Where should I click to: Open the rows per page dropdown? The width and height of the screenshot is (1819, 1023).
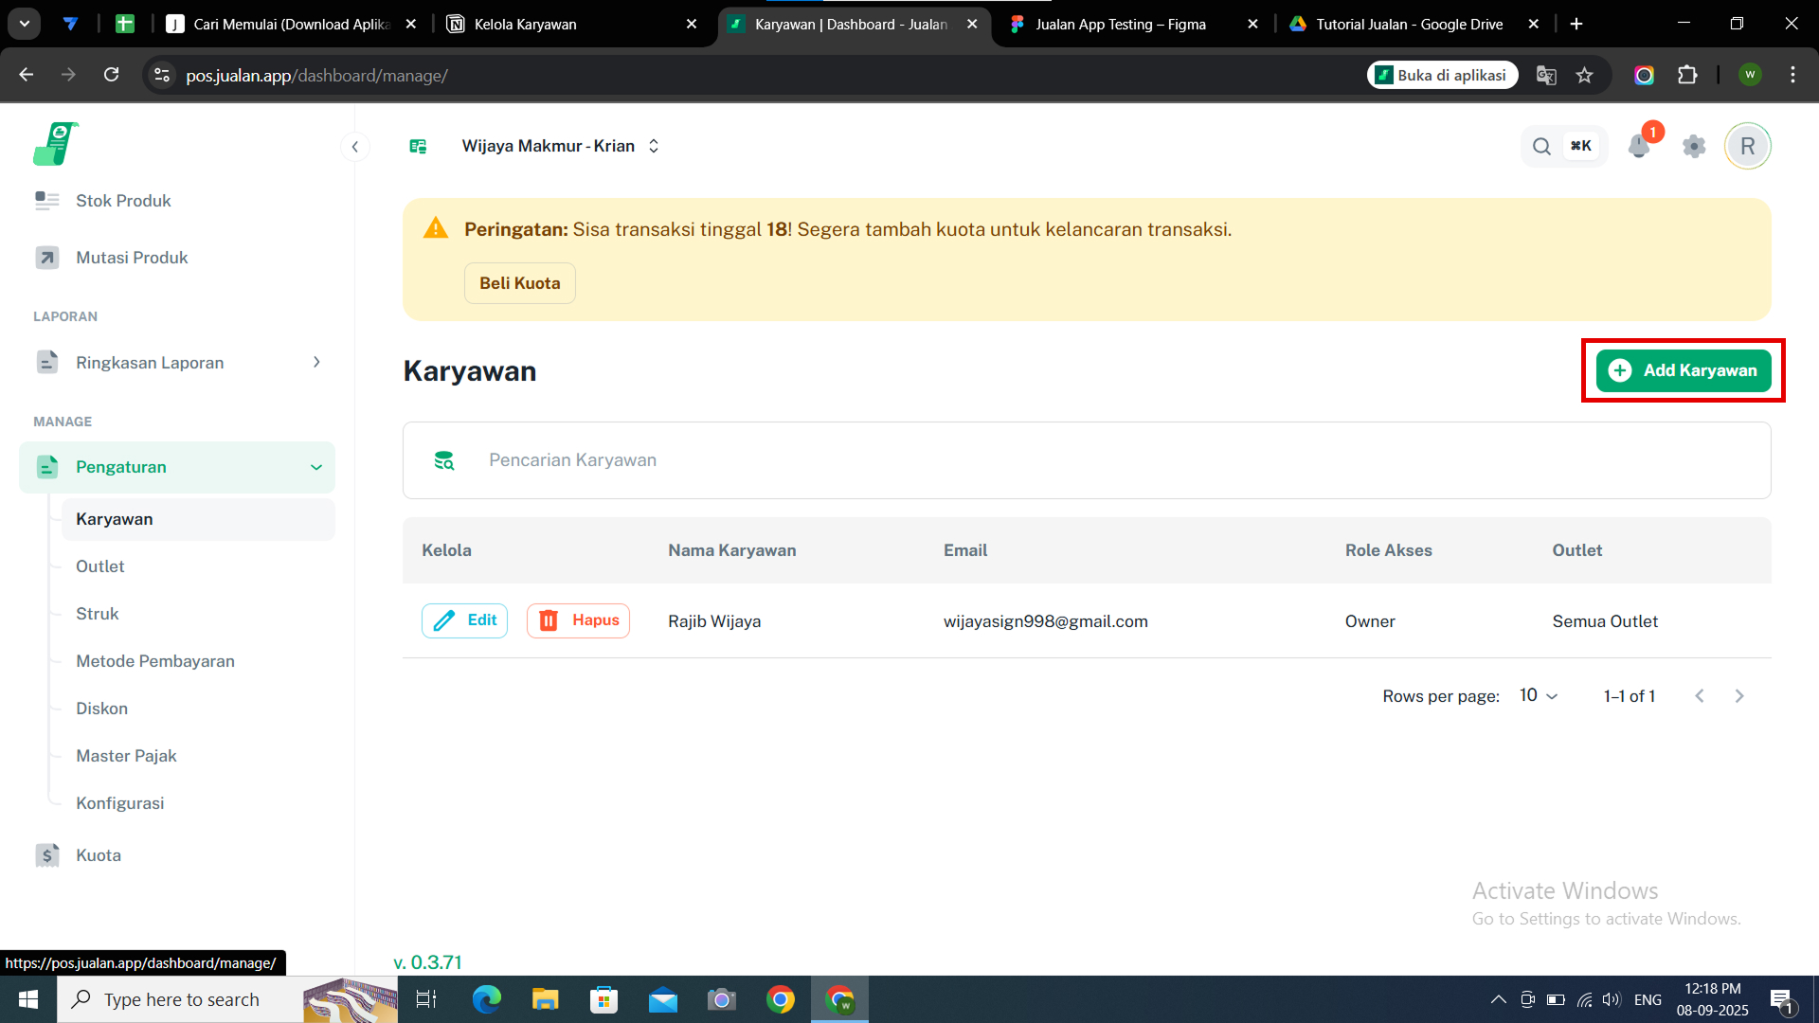tap(1538, 695)
